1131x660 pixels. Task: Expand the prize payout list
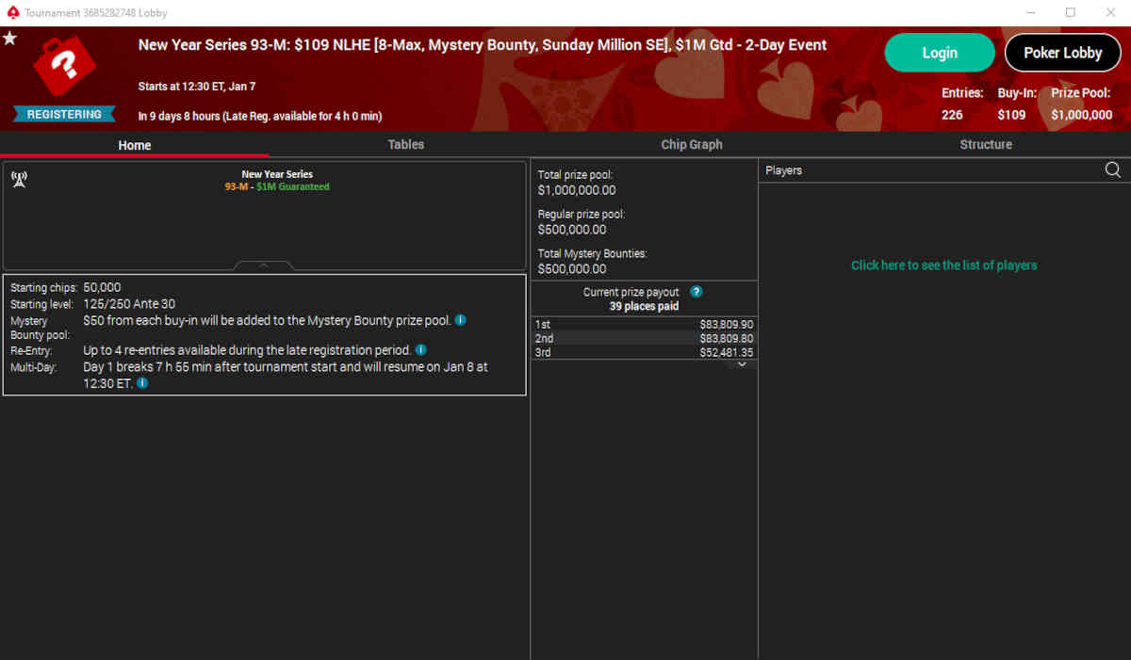[742, 364]
